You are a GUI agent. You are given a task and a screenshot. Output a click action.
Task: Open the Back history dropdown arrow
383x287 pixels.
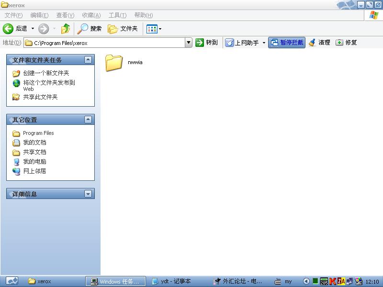click(x=33, y=29)
